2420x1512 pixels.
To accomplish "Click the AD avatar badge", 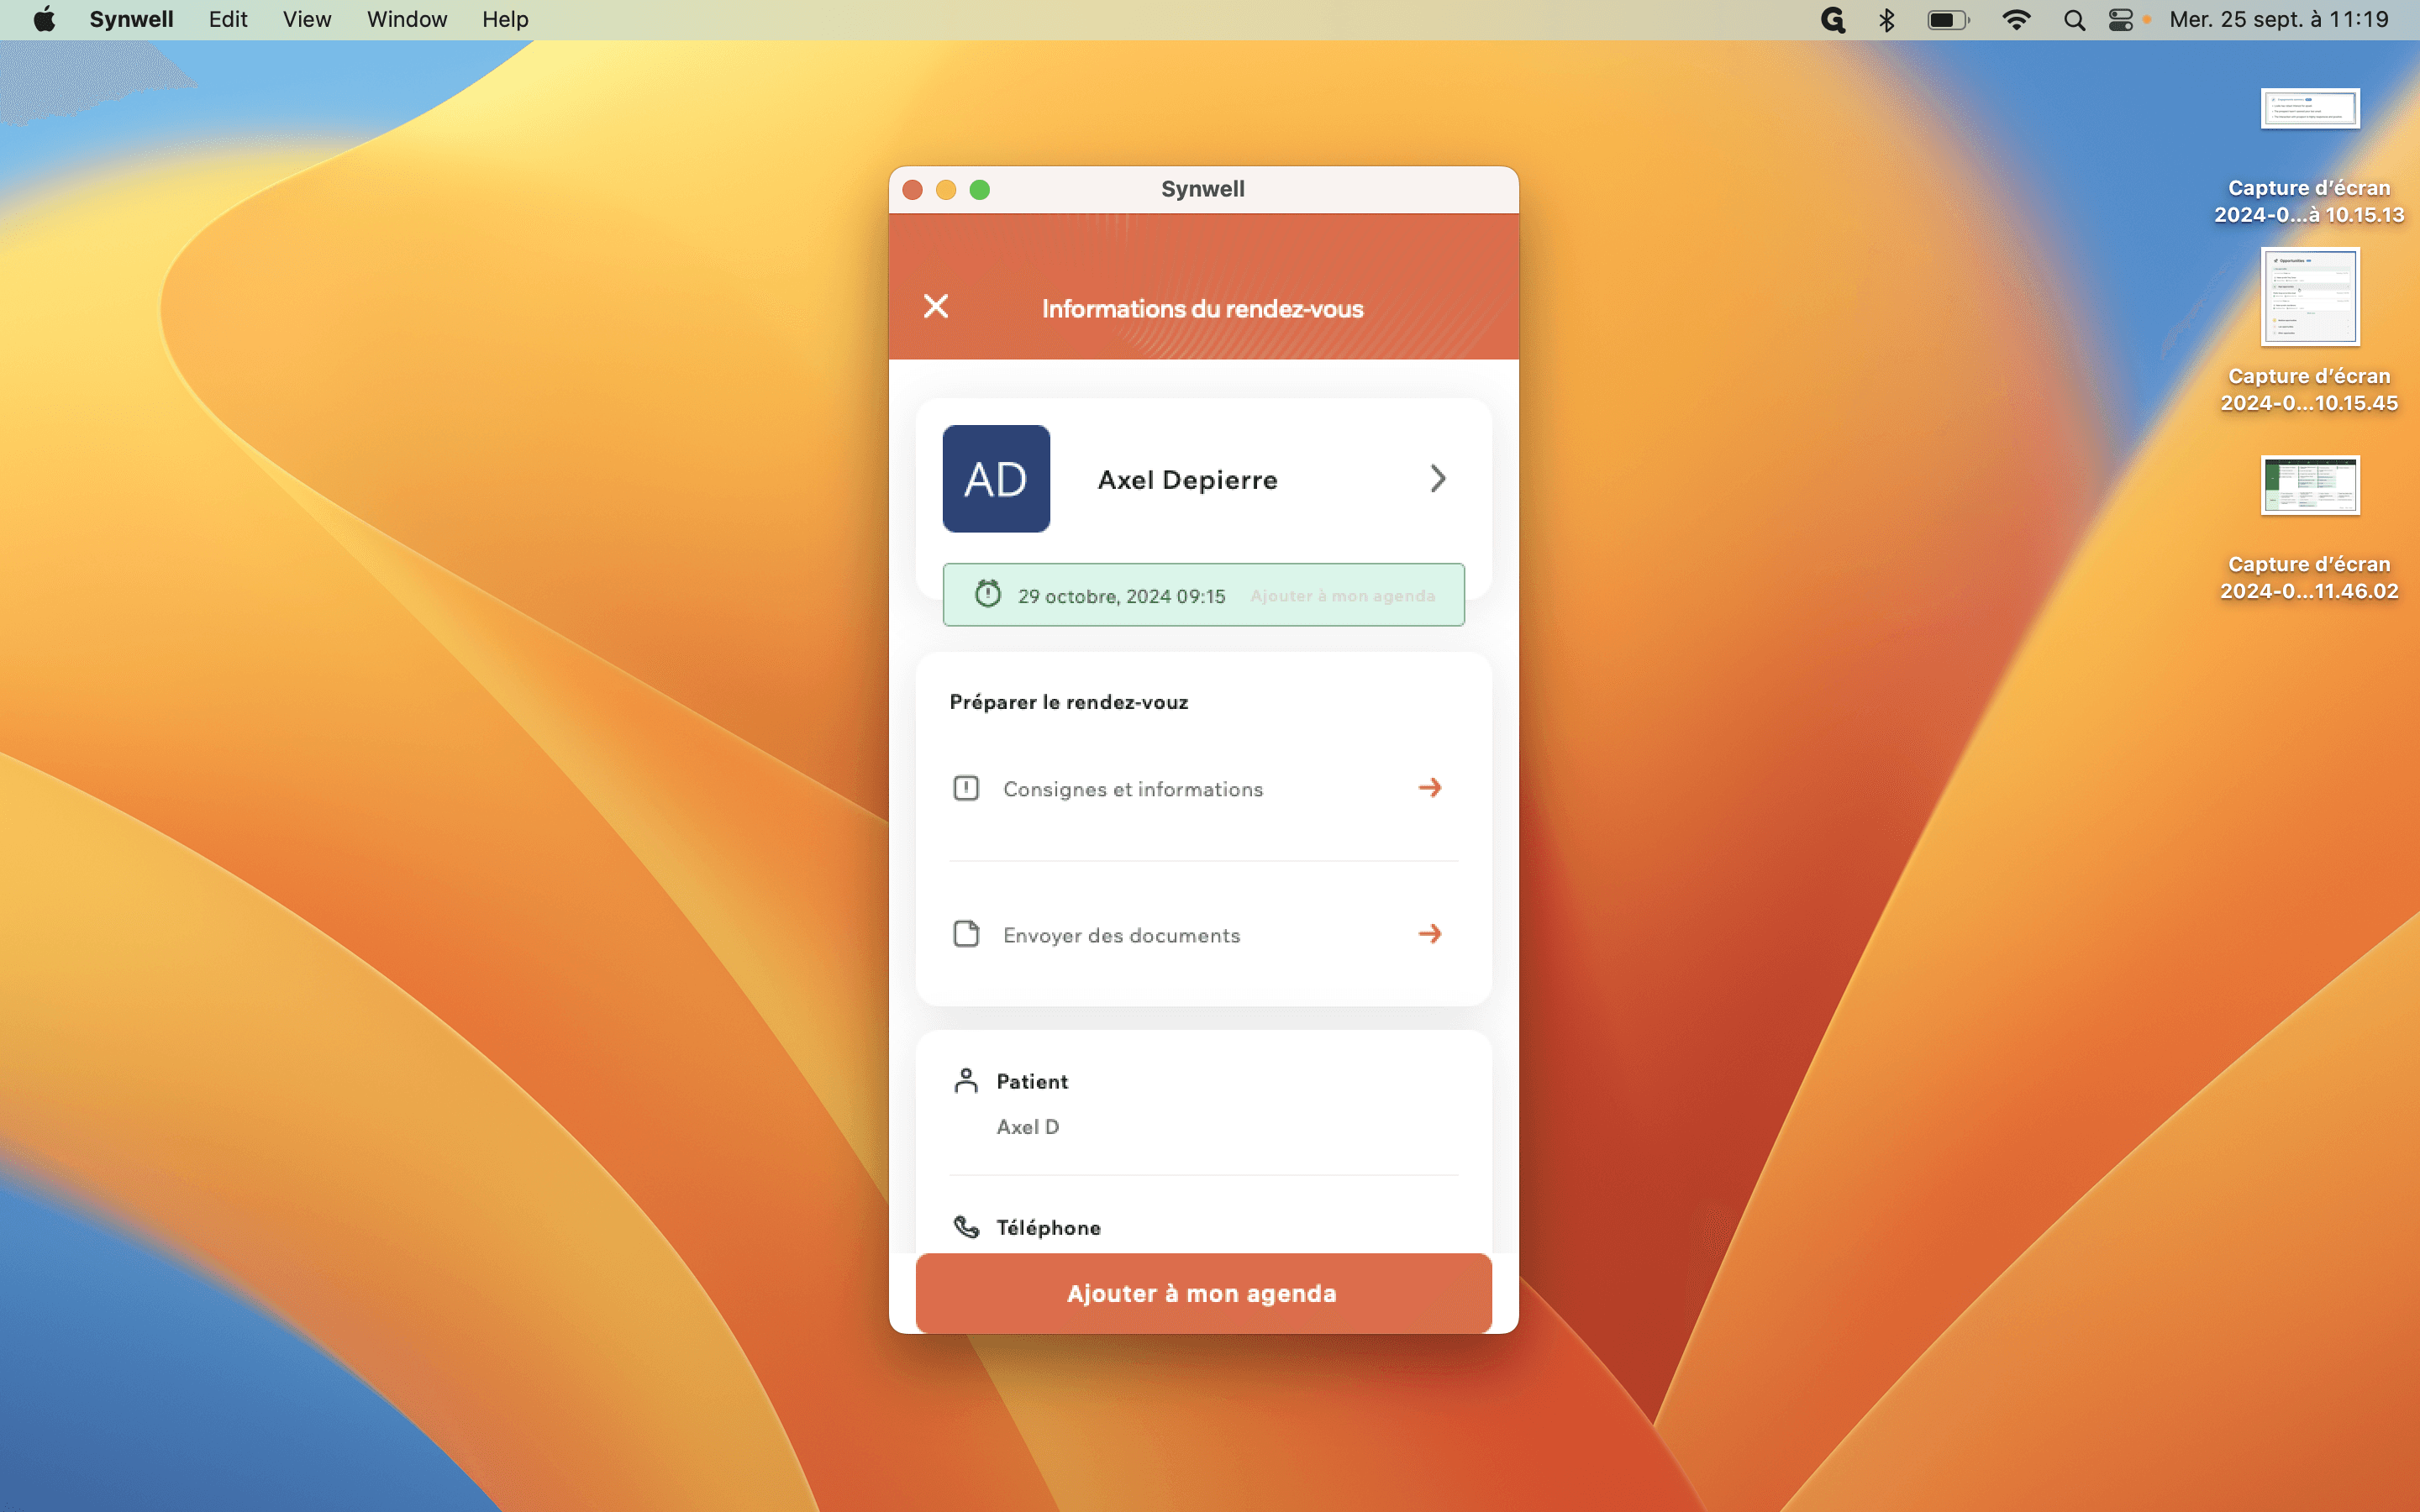I will tap(996, 479).
